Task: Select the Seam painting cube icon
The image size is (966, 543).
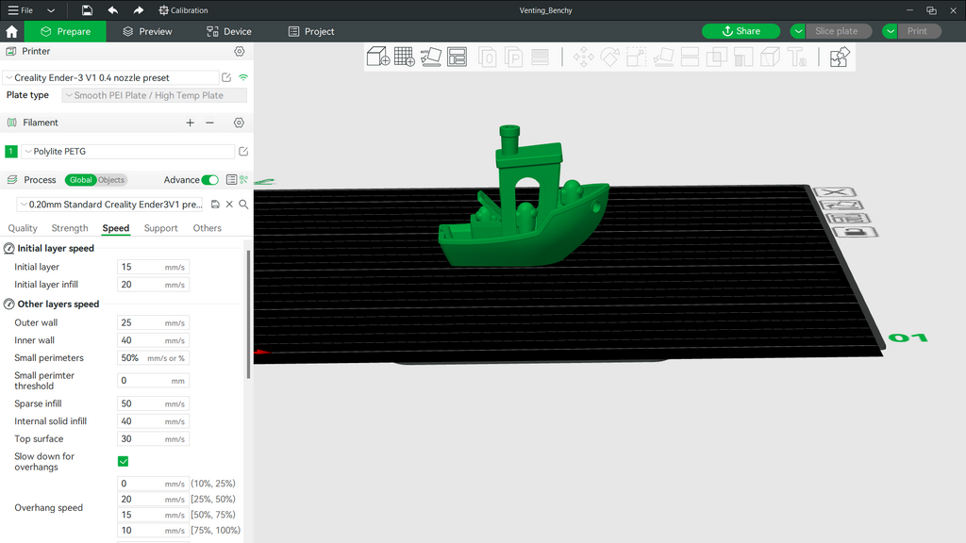Action: pyautogui.click(x=770, y=58)
